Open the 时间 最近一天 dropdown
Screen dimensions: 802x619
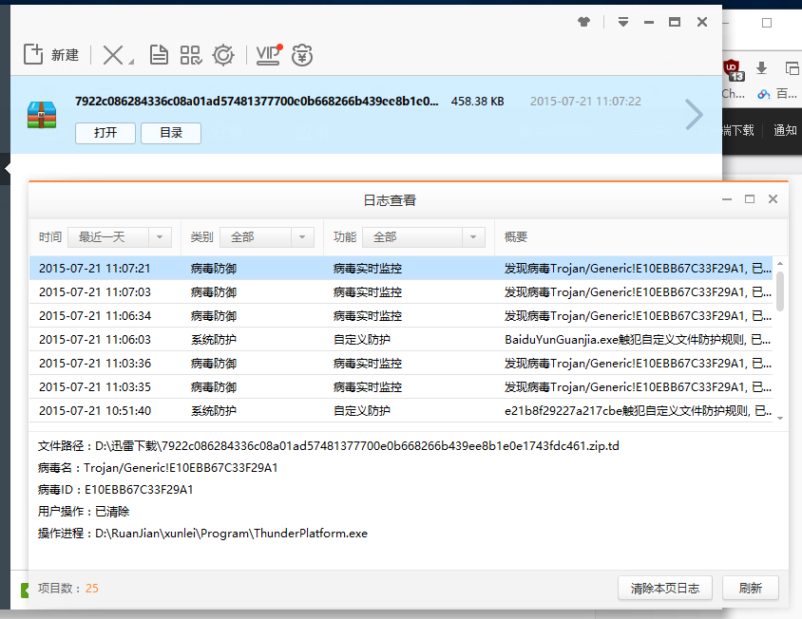click(x=119, y=237)
